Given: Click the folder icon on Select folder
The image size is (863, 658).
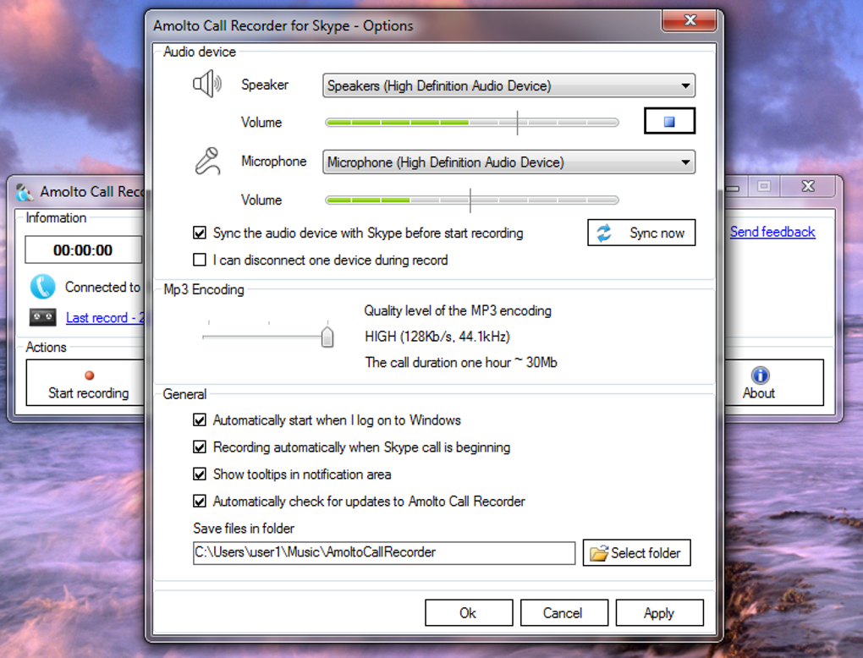Looking at the screenshot, I should pyautogui.click(x=599, y=552).
